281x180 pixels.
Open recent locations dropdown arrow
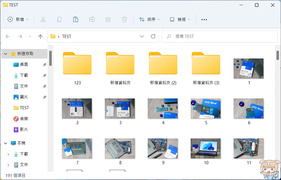pos(30,37)
